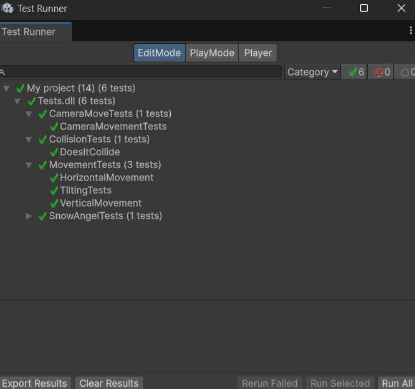Click the Export Results button

35,383
